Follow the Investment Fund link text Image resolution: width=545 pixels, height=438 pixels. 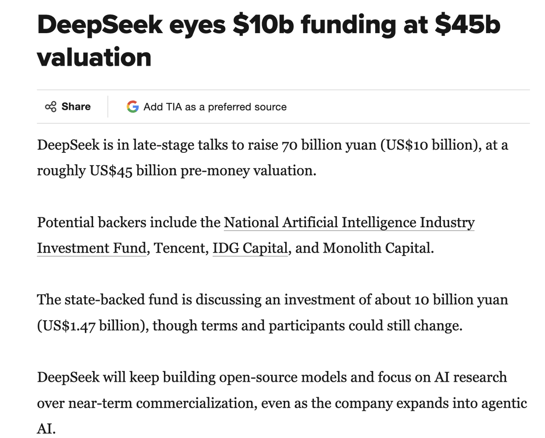coord(91,248)
